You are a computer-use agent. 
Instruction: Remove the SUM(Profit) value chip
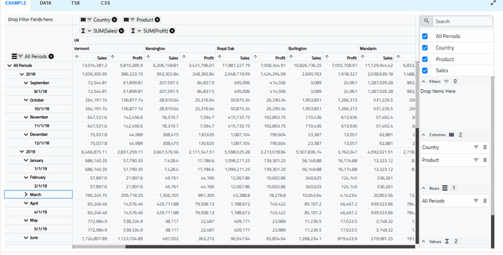(x=172, y=31)
